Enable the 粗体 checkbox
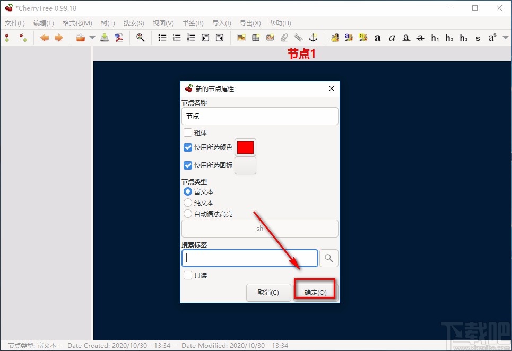 (x=188, y=133)
